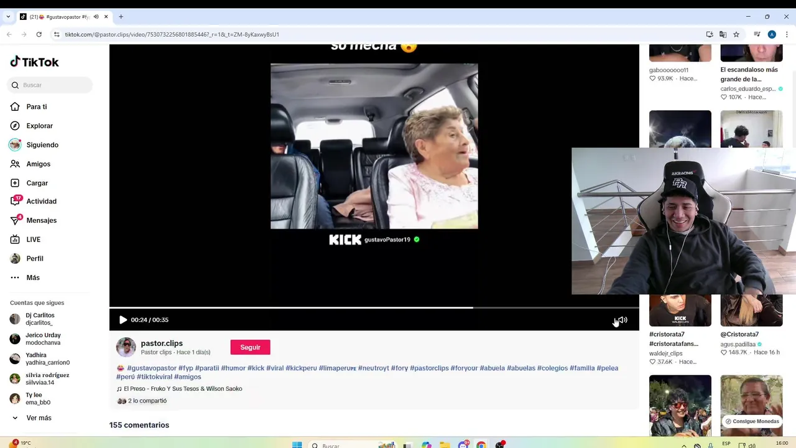Open El Preso music track link

point(183,389)
